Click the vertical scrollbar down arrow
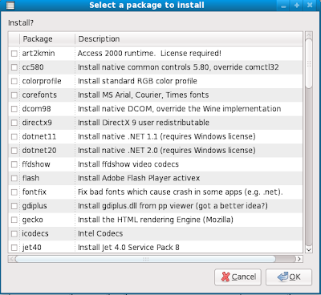 pyautogui.click(x=309, y=249)
